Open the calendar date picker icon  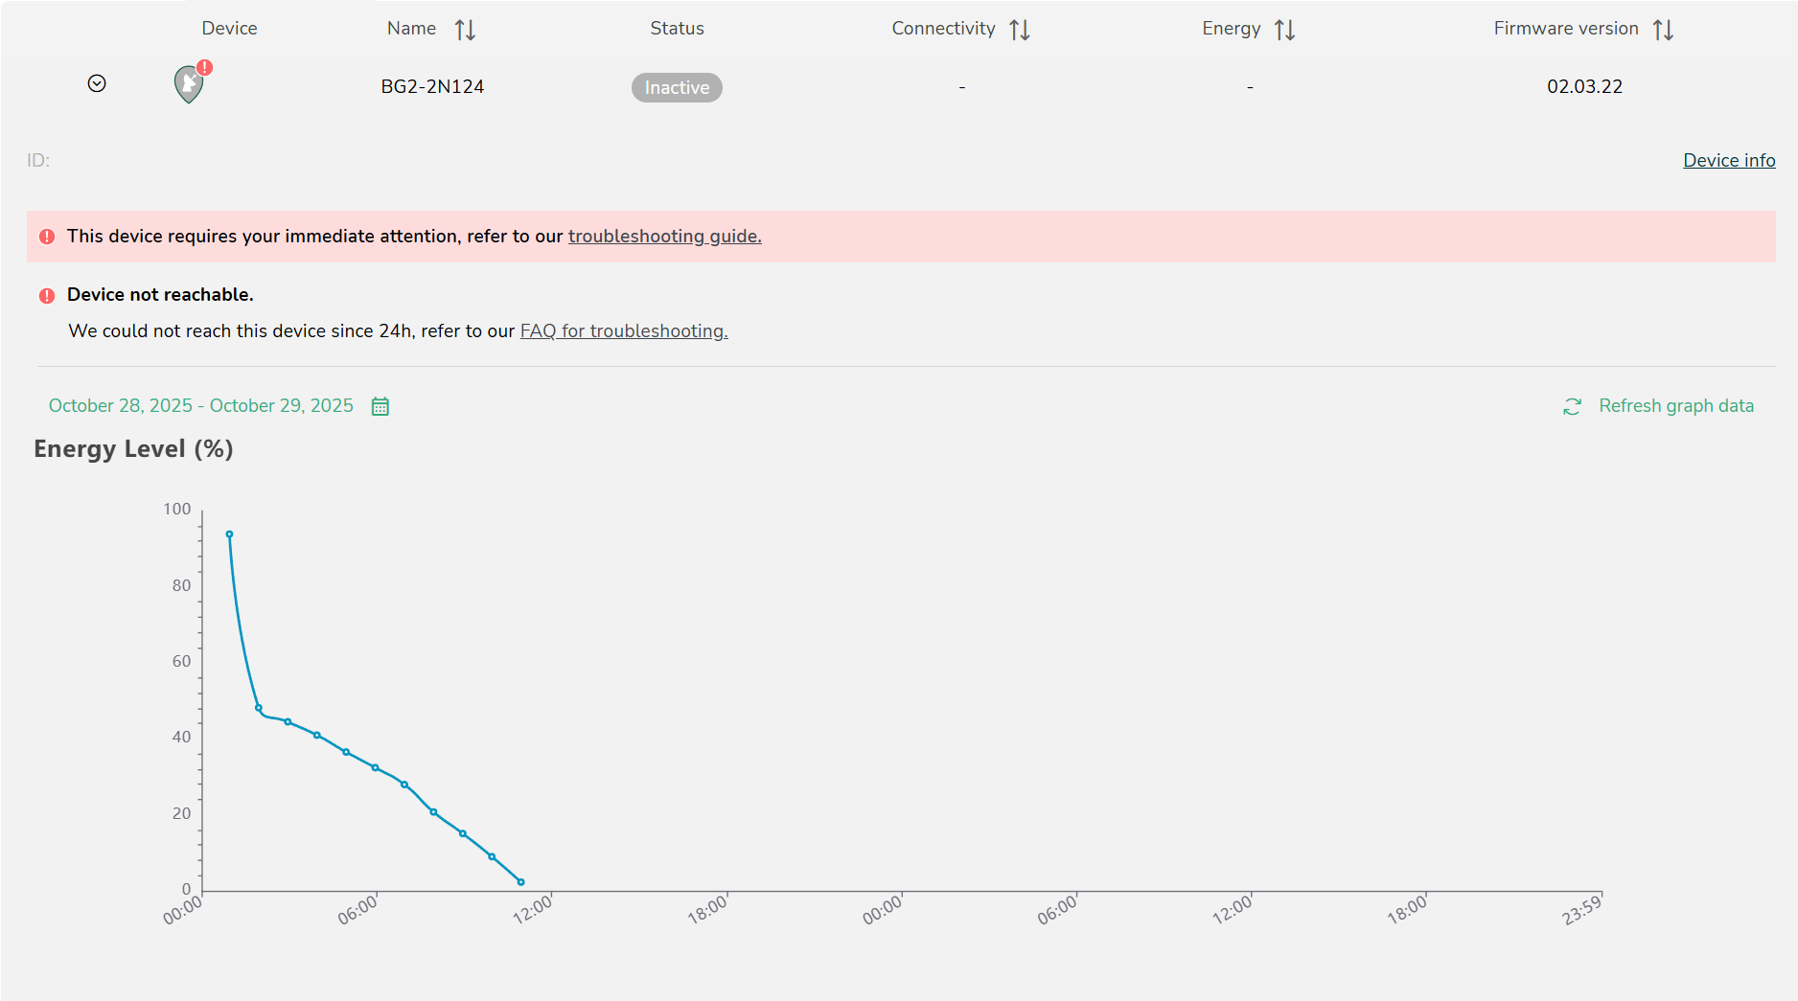pos(380,406)
